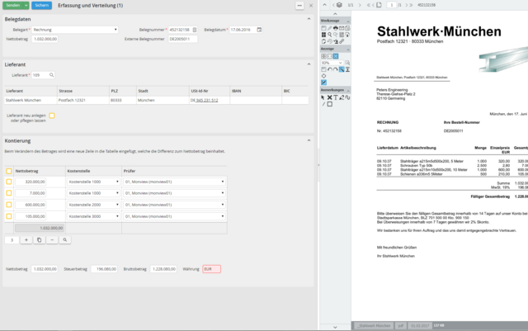This screenshot has height=331, width=528.
Task: Click the chain link icon in Werkzeuge
Action: tap(342, 41)
